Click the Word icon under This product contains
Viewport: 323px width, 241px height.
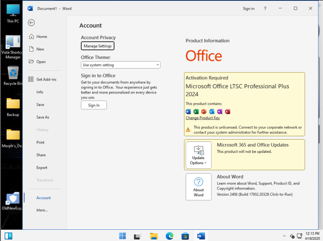188,112
